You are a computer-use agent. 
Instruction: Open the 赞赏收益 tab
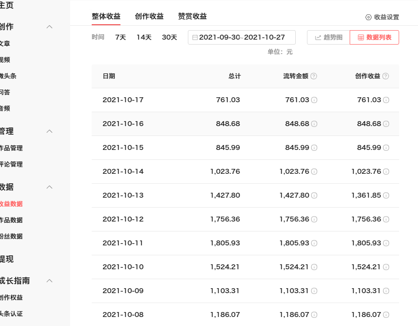pyautogui.click(x=192, y=16)
